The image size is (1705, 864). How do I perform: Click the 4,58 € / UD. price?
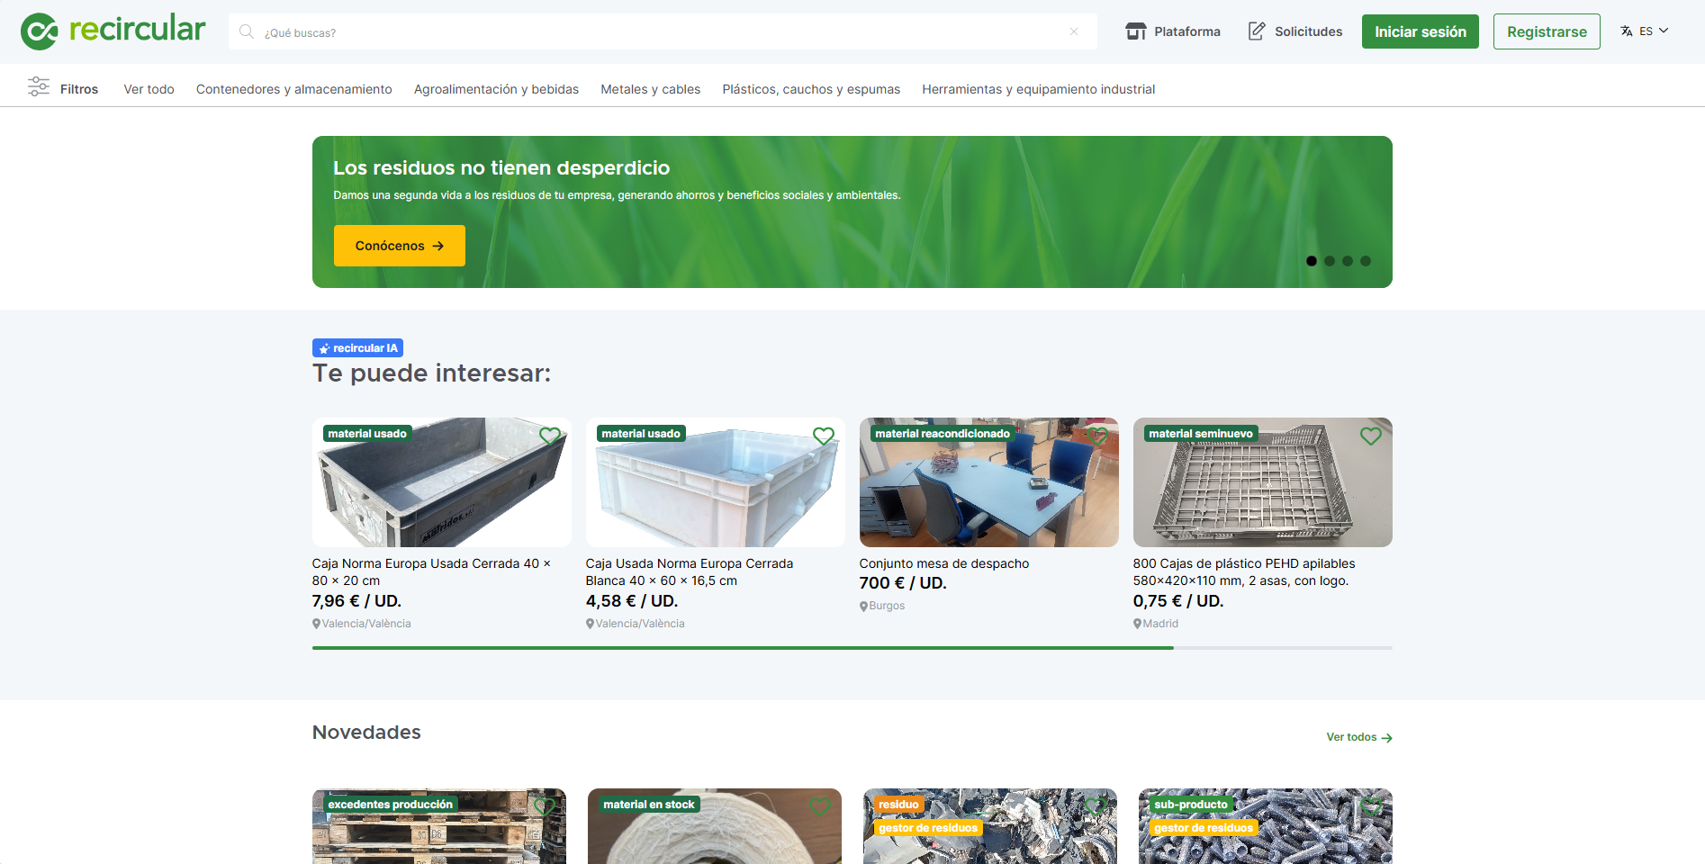(x=632, y=601)
